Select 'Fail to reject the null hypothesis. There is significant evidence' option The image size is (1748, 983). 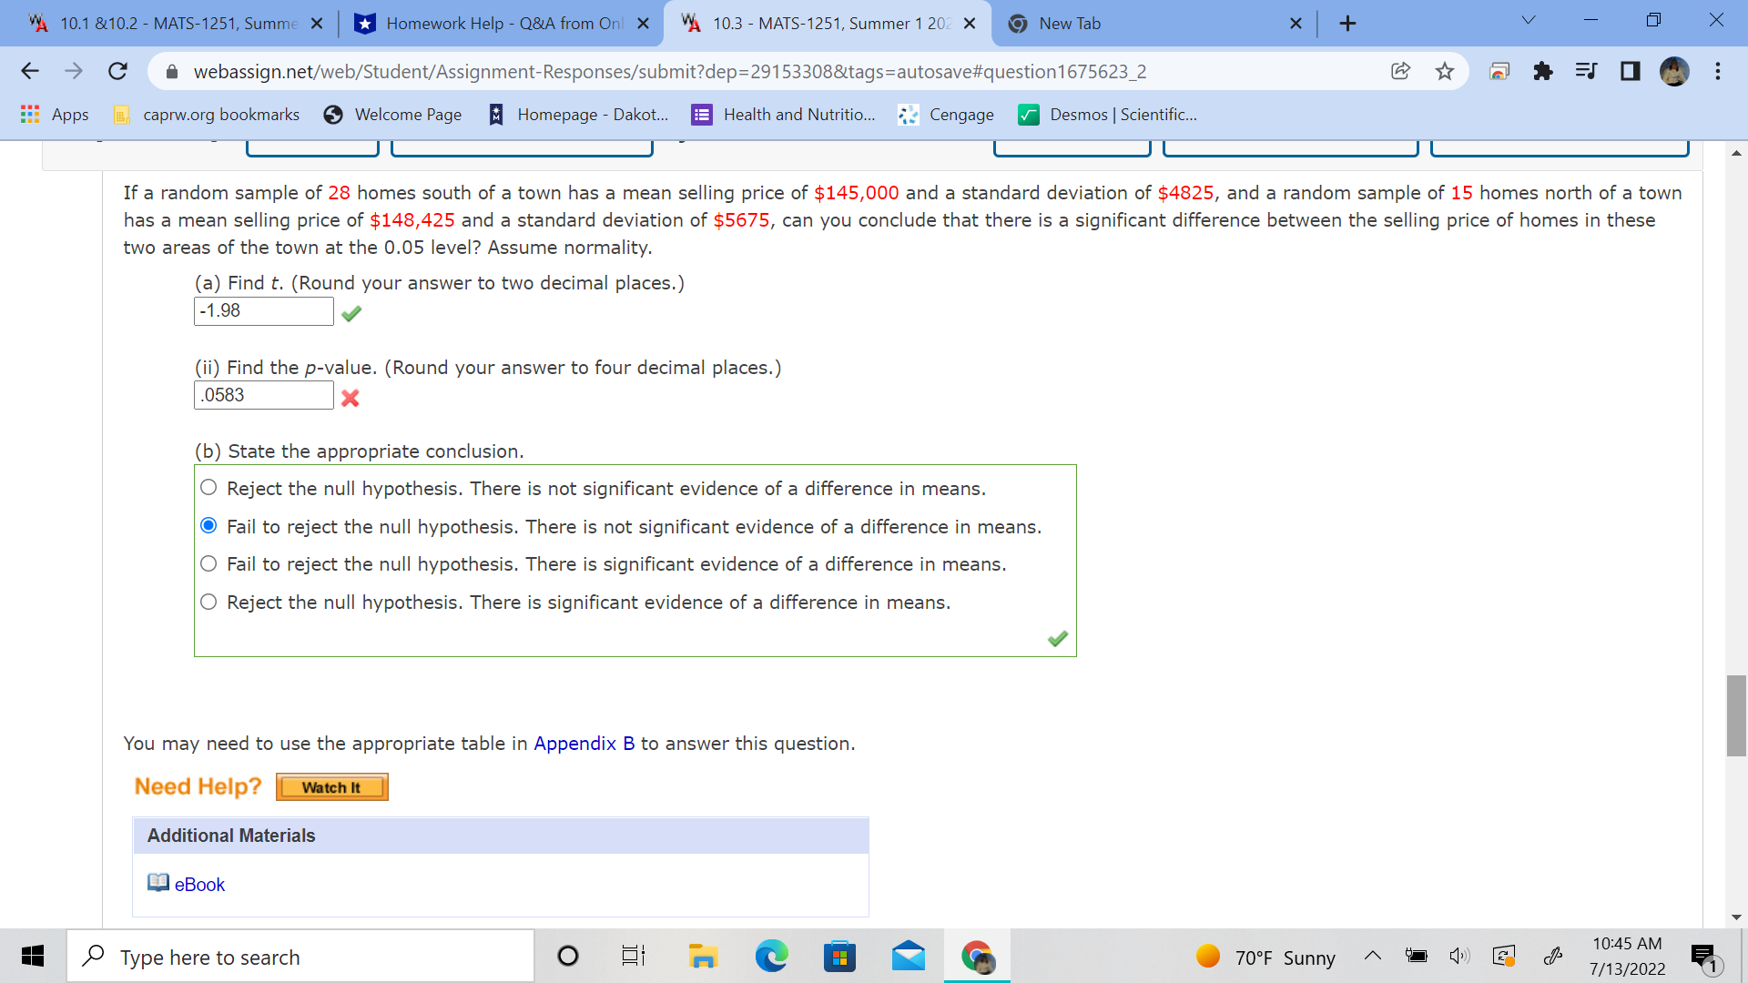(208, 563)
